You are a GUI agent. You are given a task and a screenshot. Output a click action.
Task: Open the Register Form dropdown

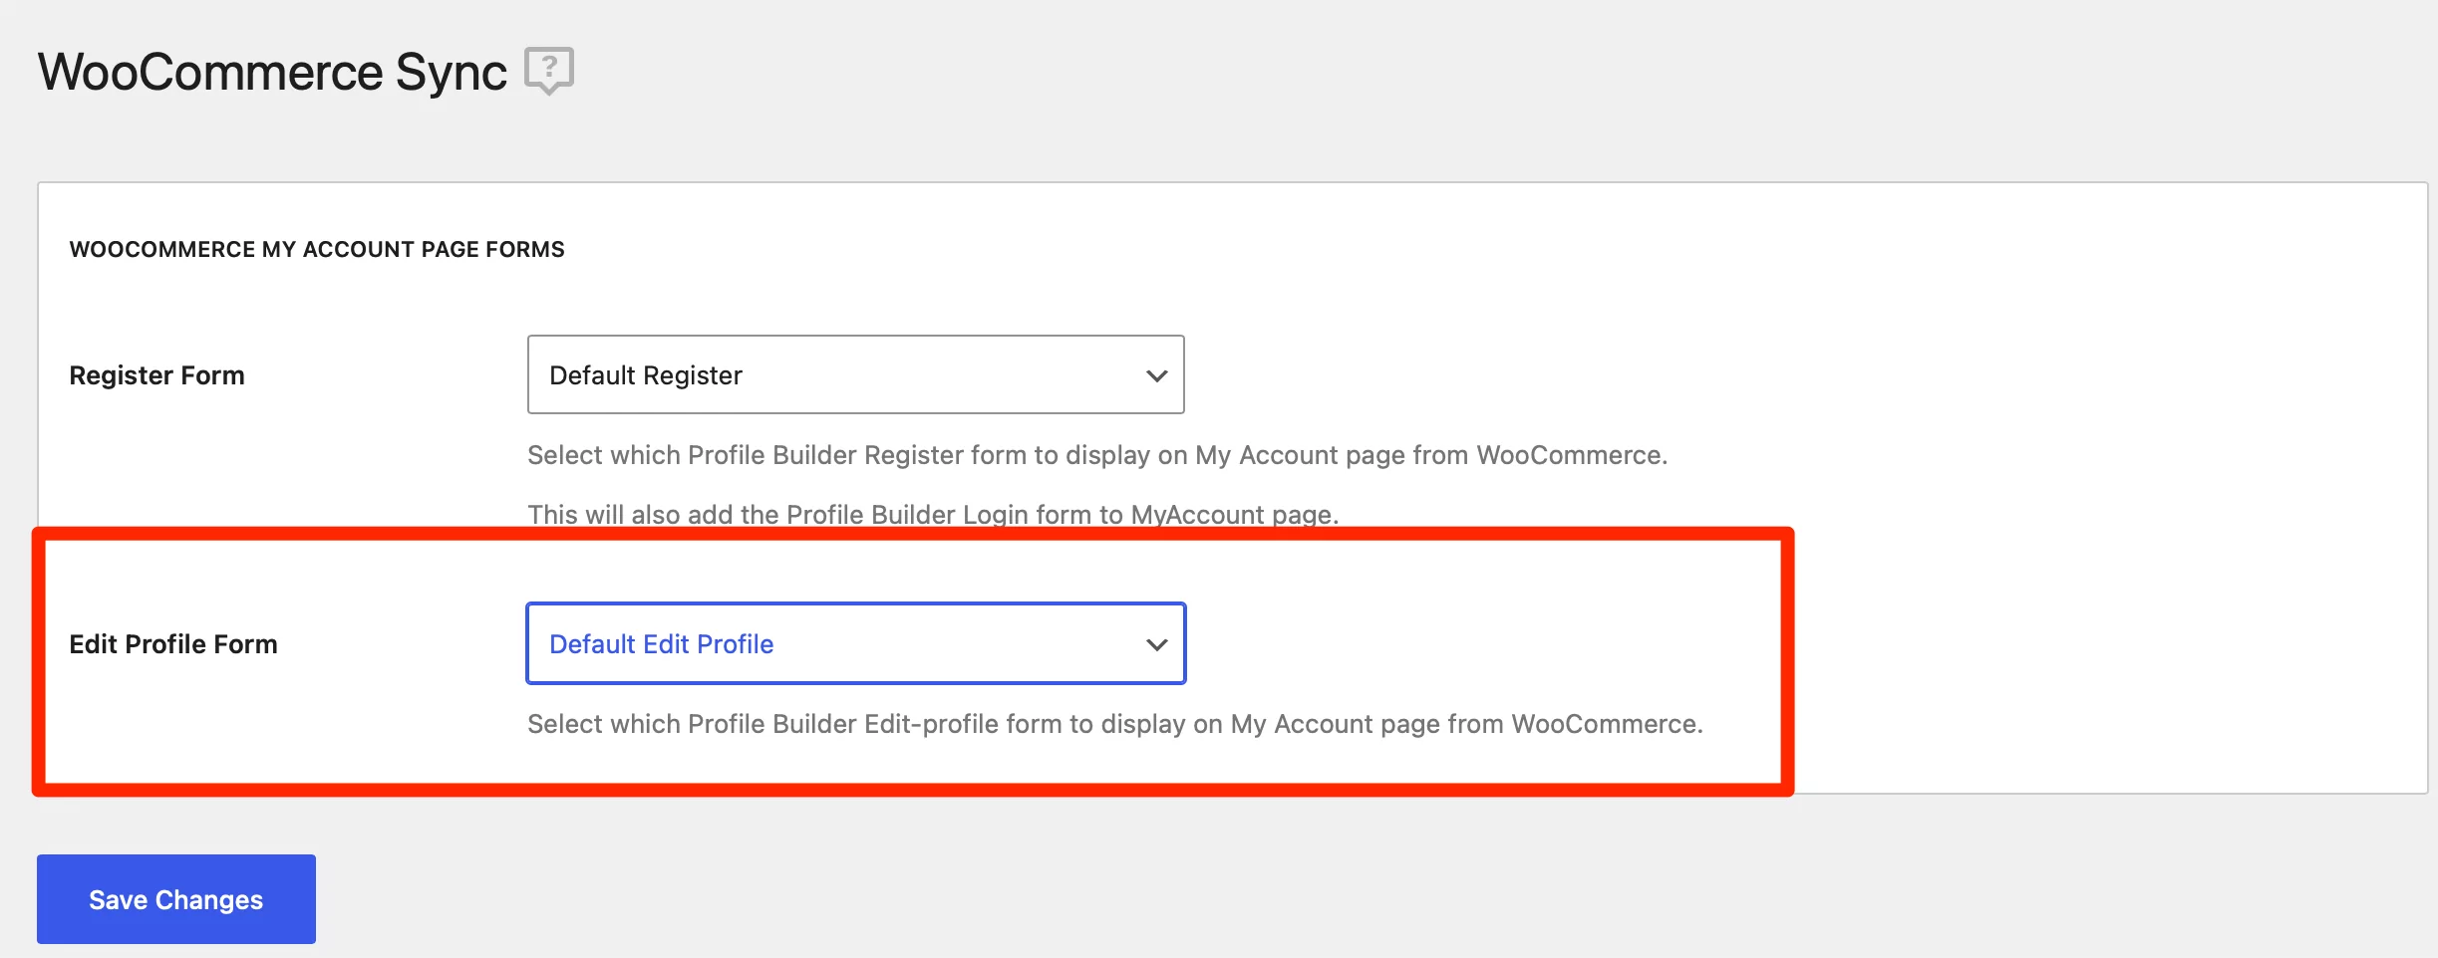[x=855, y=374]
